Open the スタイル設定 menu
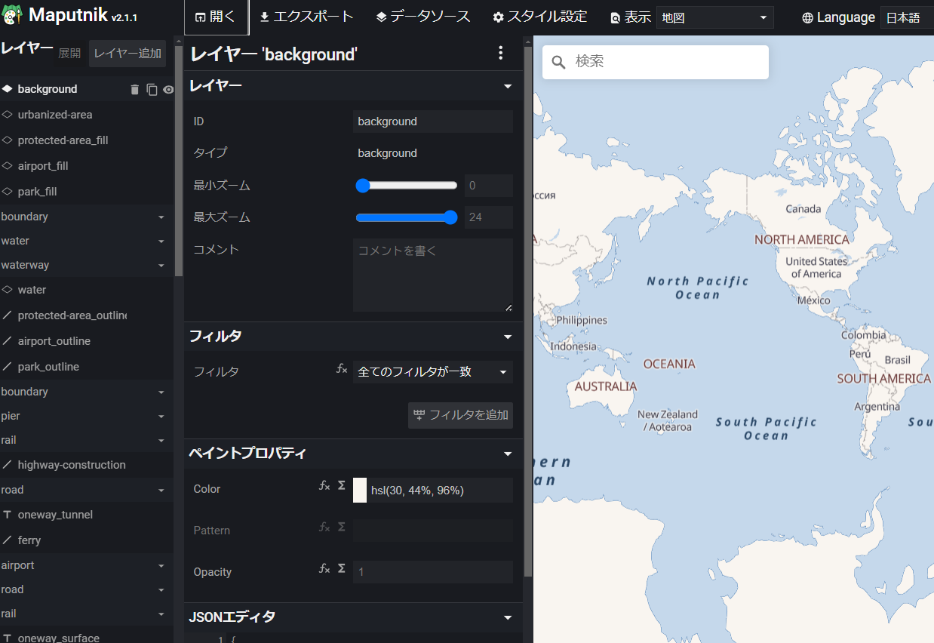 [539, 17]
